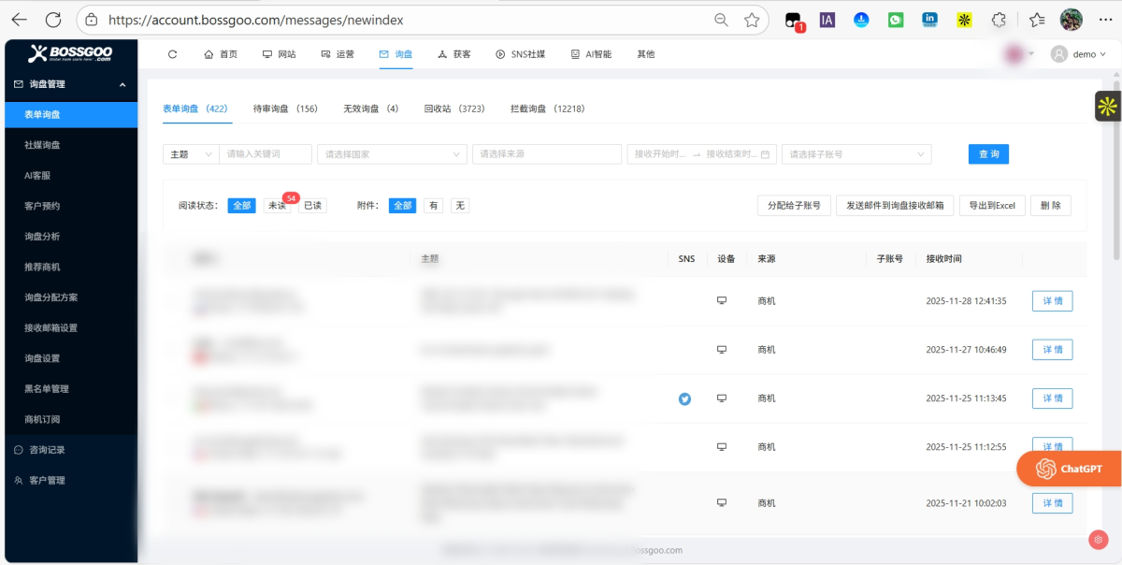The height and width of the screenshot is (565, 1122).
Task: Select the 未读 read status filter
Action: [276, 206]
